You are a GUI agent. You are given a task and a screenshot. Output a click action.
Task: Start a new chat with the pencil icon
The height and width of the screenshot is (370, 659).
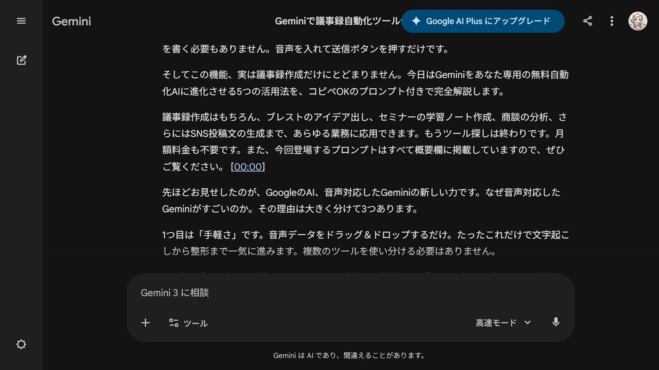click(21, 60)
